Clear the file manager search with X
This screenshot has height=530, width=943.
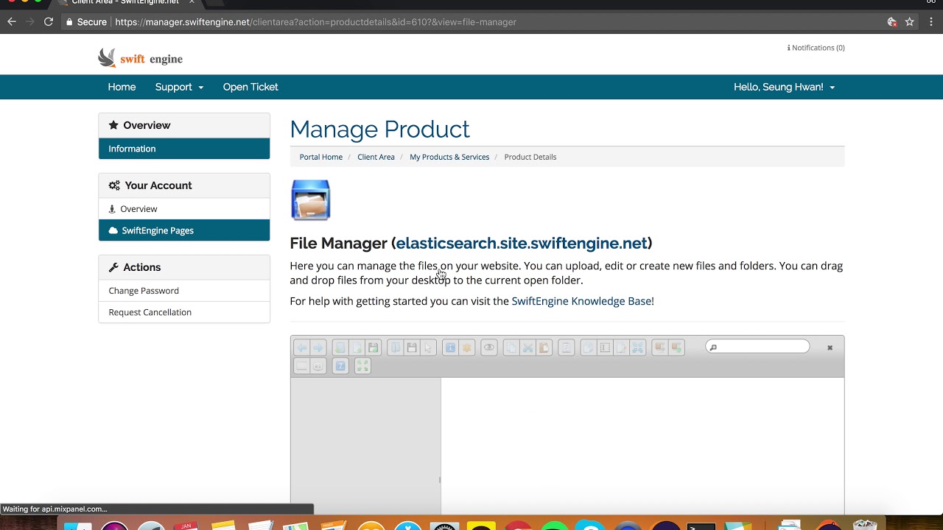click(x=830, y=347)
